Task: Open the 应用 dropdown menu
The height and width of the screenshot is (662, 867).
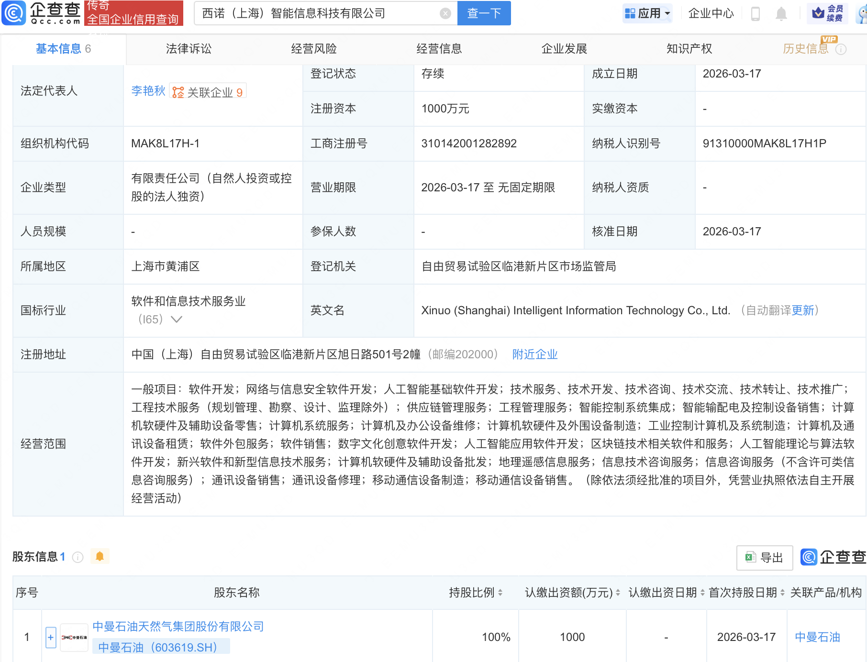Action: click(647, 13)
